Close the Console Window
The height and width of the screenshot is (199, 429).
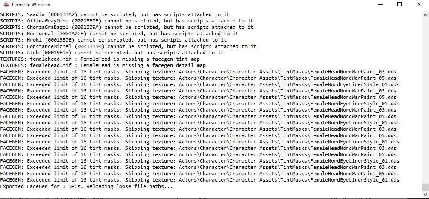(x=419, y=4)
